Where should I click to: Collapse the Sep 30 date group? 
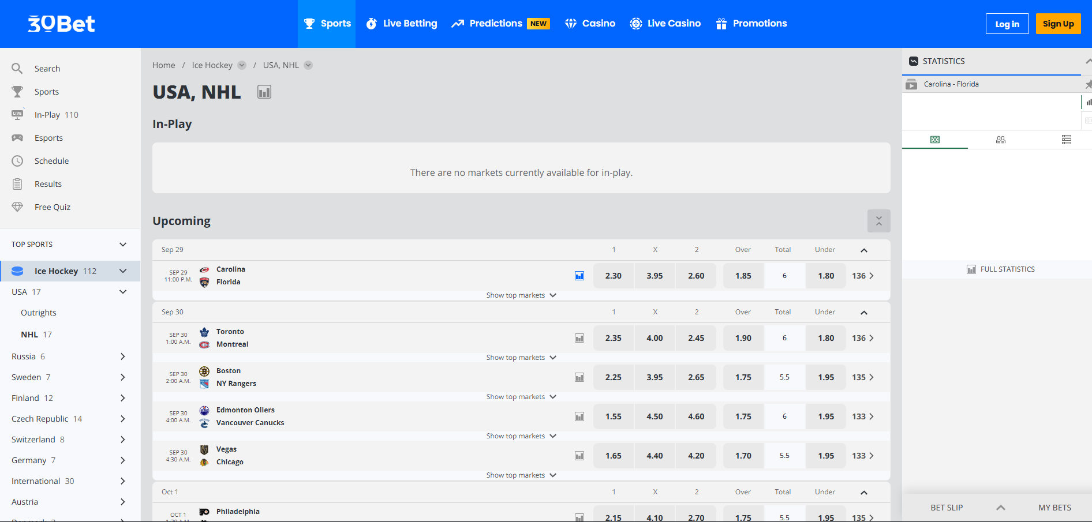point(864,313)
